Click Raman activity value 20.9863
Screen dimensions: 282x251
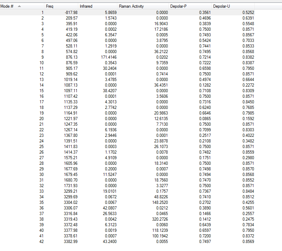(161, 113)
